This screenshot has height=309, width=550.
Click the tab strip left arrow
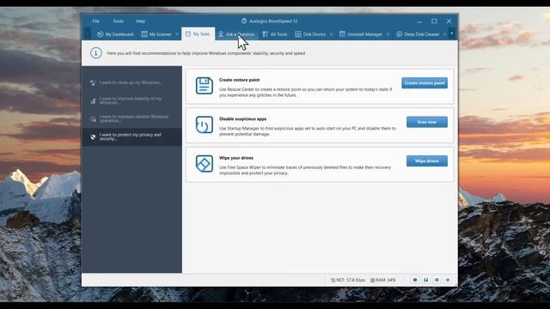pyautogui.click(x=88, y=33)
